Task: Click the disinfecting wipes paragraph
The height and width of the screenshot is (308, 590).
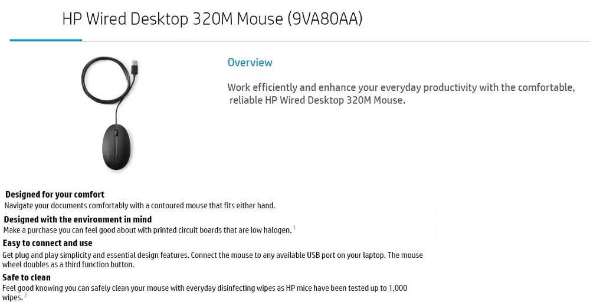Action: pos(205,293)
